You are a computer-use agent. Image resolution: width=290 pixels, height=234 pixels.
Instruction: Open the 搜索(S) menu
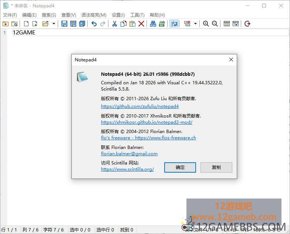point(49,15)
